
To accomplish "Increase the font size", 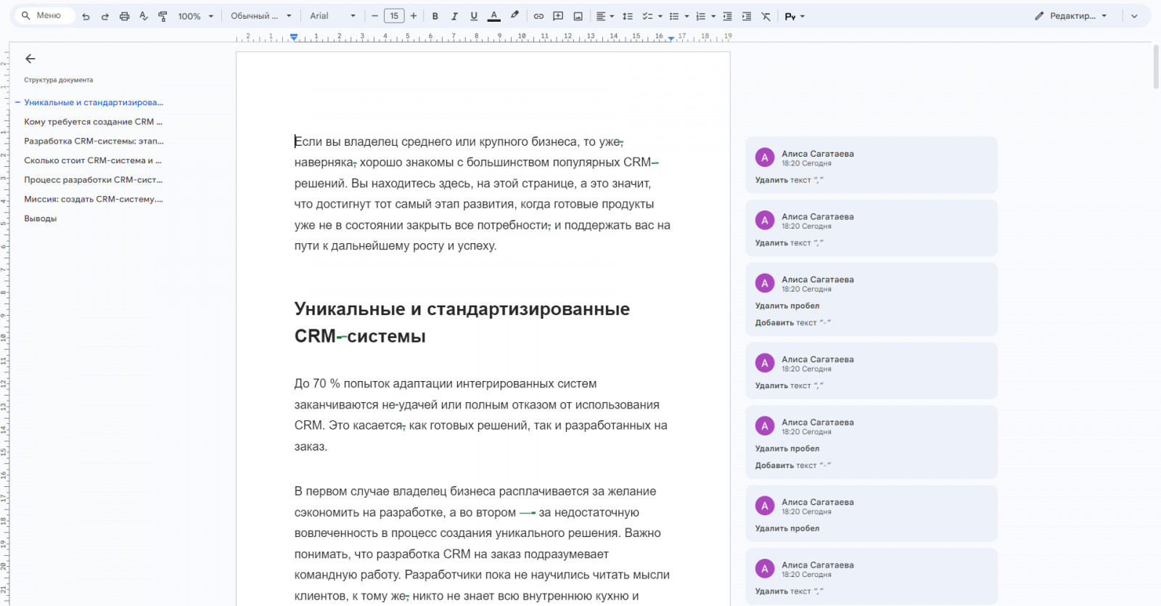I will tap(414, 16).
